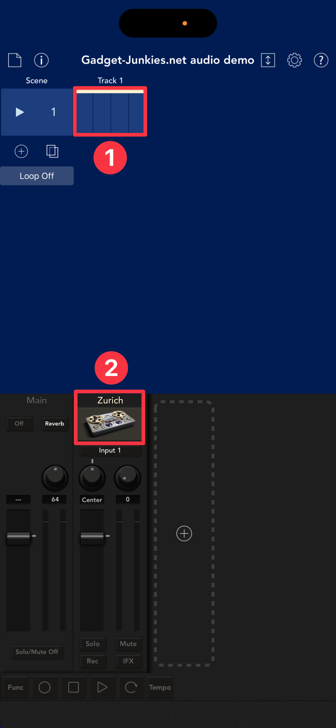The height and width of the screenshot is (728, 336).
Task: Expand the mixer height arrow icon
Action: [x=268, y=60]
